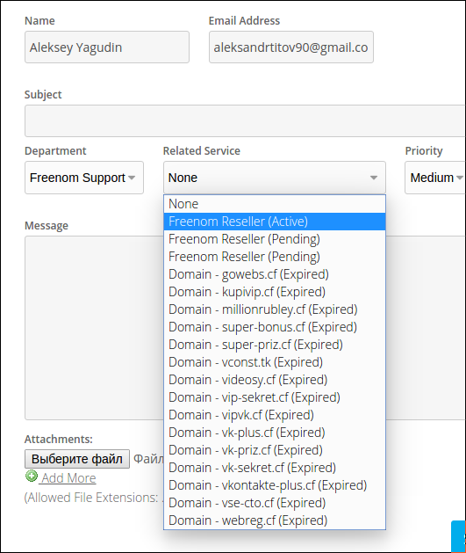This screenshot has width=466, height=553.
Task: Select Domain - vipvk.cf (Expired)
Action: tap(275, 415)
